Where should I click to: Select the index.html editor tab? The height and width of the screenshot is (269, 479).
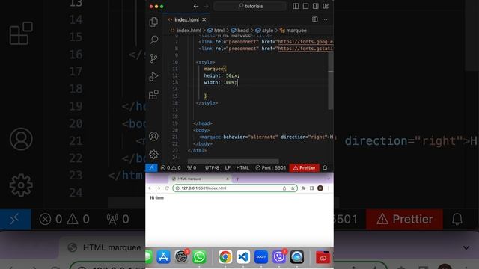click(186, 20)
